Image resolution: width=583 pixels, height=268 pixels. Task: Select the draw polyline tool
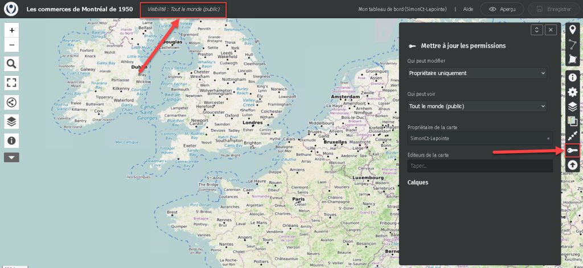pyautogui.click(x=573, y=45)
